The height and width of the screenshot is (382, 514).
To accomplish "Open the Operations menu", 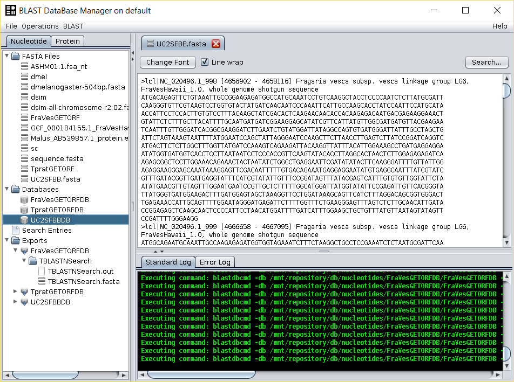I will (x=40, y=26).
